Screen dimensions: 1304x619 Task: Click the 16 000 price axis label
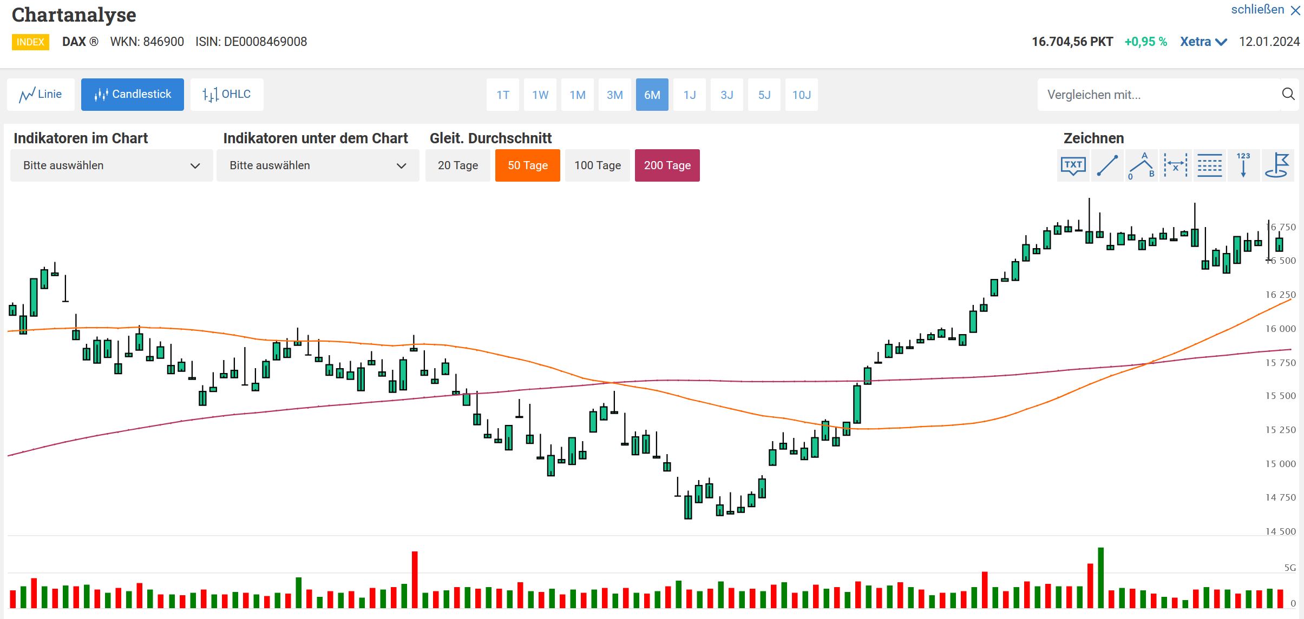click(x=1280, y=329)
